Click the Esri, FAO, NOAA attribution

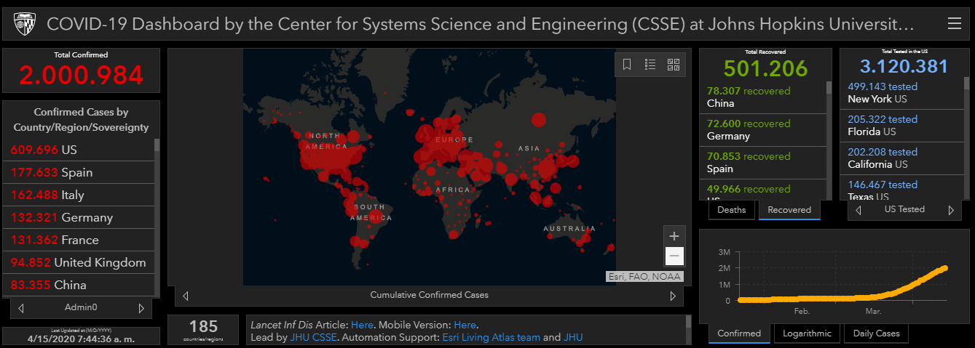(x=644, y=276)
